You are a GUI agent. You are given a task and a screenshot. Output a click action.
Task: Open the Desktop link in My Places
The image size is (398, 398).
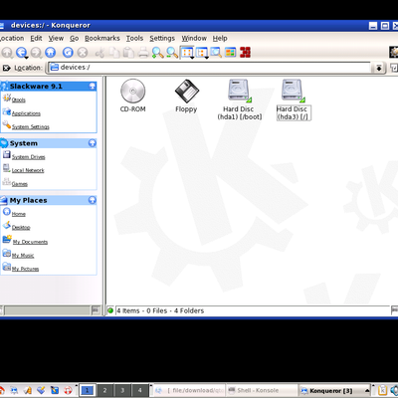[21, 228]
